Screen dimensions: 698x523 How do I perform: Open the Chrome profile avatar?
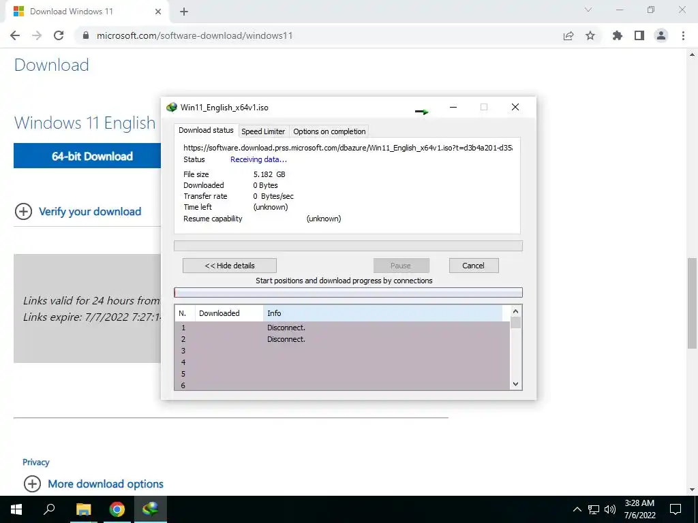click(661, 35)
